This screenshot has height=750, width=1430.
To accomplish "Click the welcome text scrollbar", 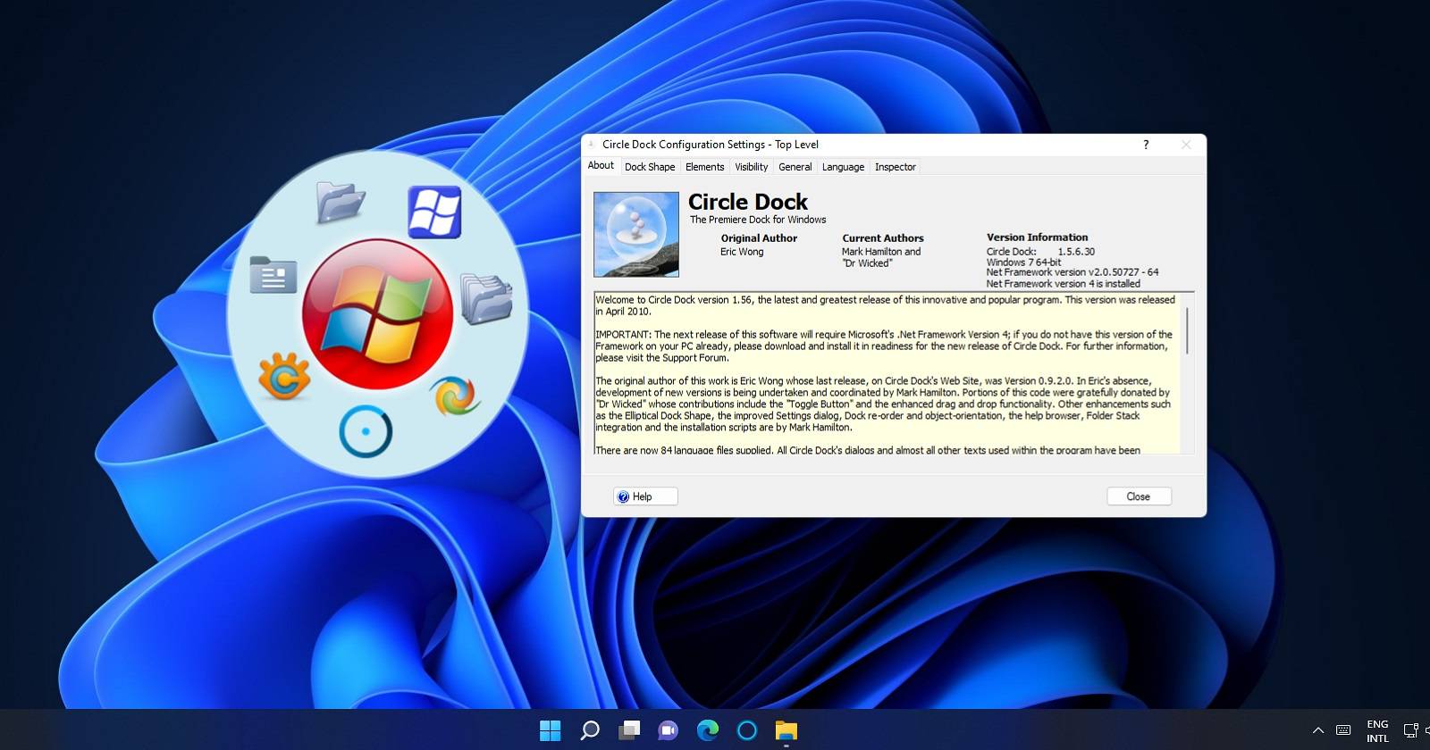I will 1187,330.
